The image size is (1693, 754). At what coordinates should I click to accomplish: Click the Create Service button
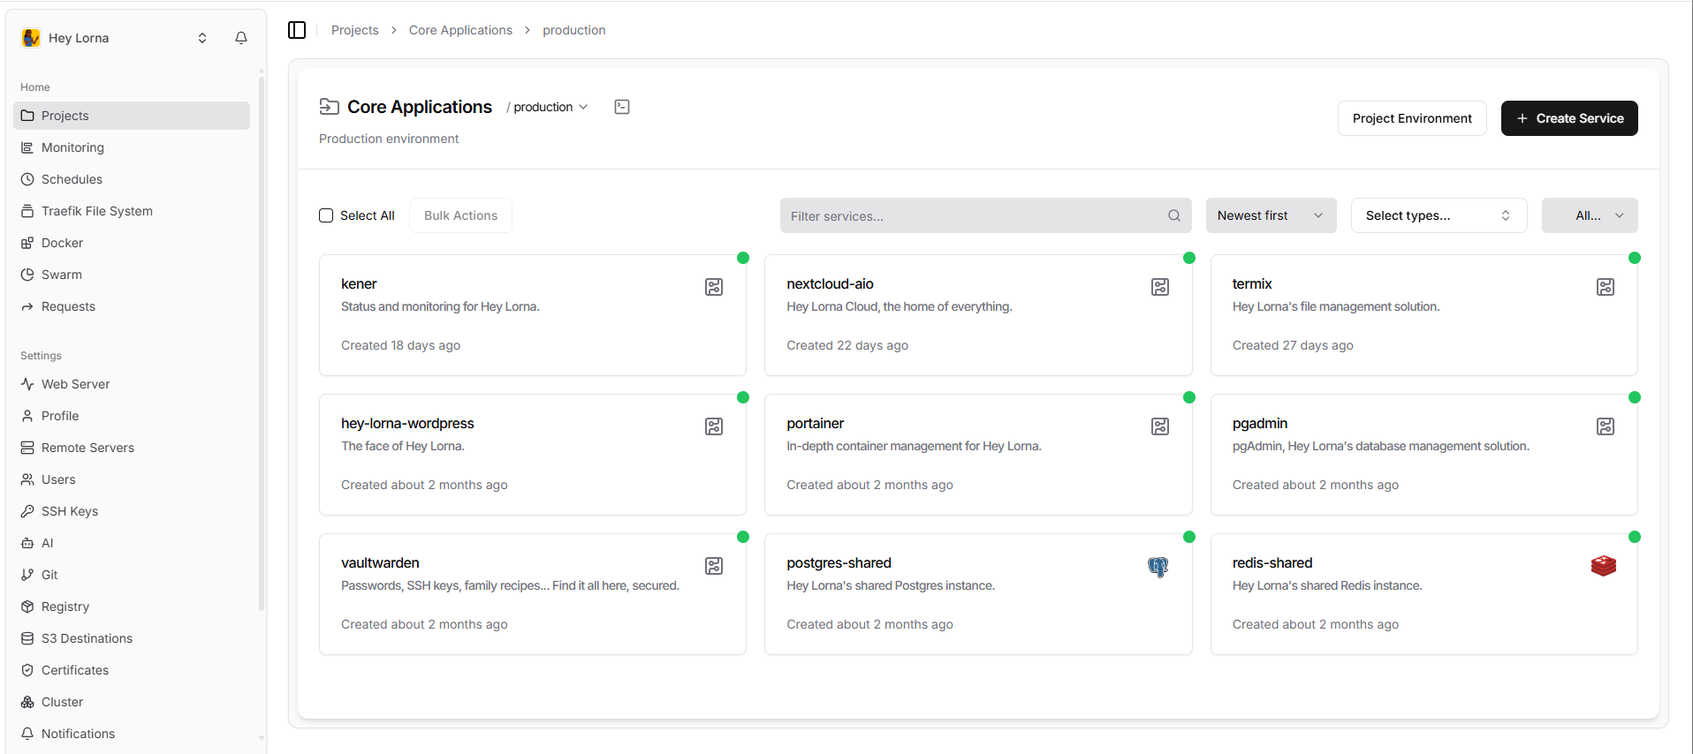(x=1568, y=118)
